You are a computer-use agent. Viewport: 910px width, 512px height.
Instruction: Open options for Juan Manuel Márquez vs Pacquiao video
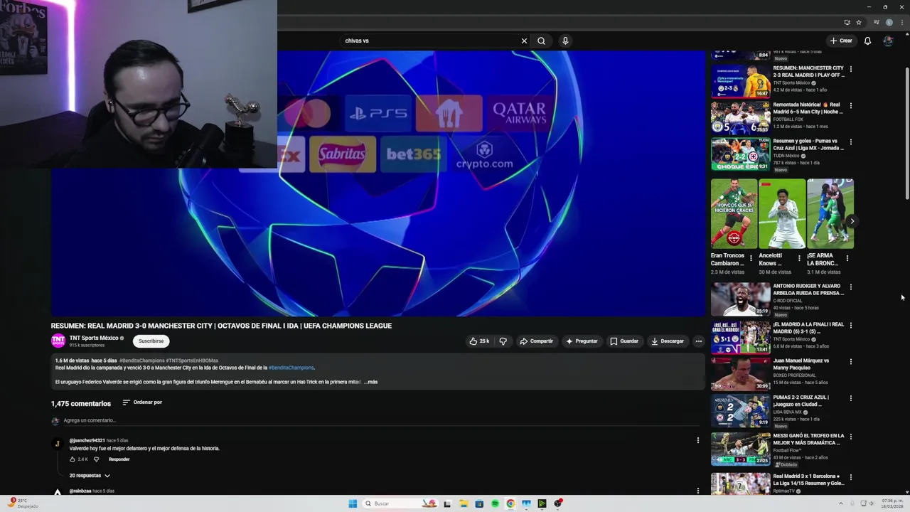(850, 361)
